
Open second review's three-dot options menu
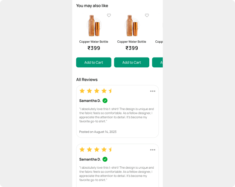click(153, 150)
